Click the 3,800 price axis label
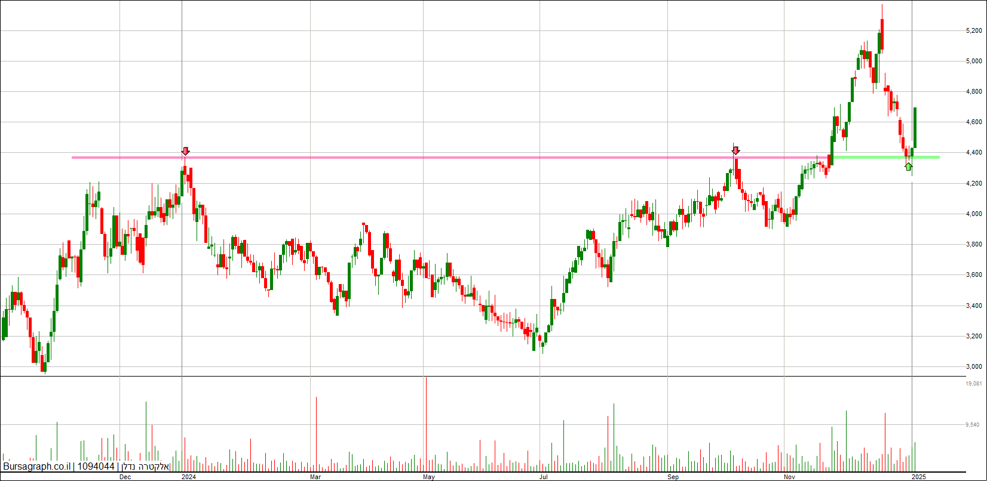This screenshot has width=987, height=481. pos(974,245)
